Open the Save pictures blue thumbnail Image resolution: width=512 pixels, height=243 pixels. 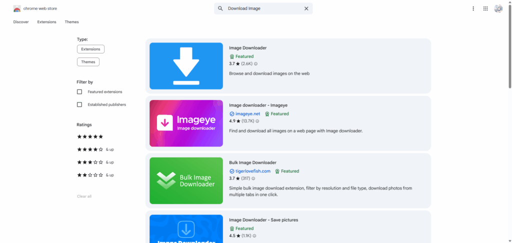coord(186,228)
